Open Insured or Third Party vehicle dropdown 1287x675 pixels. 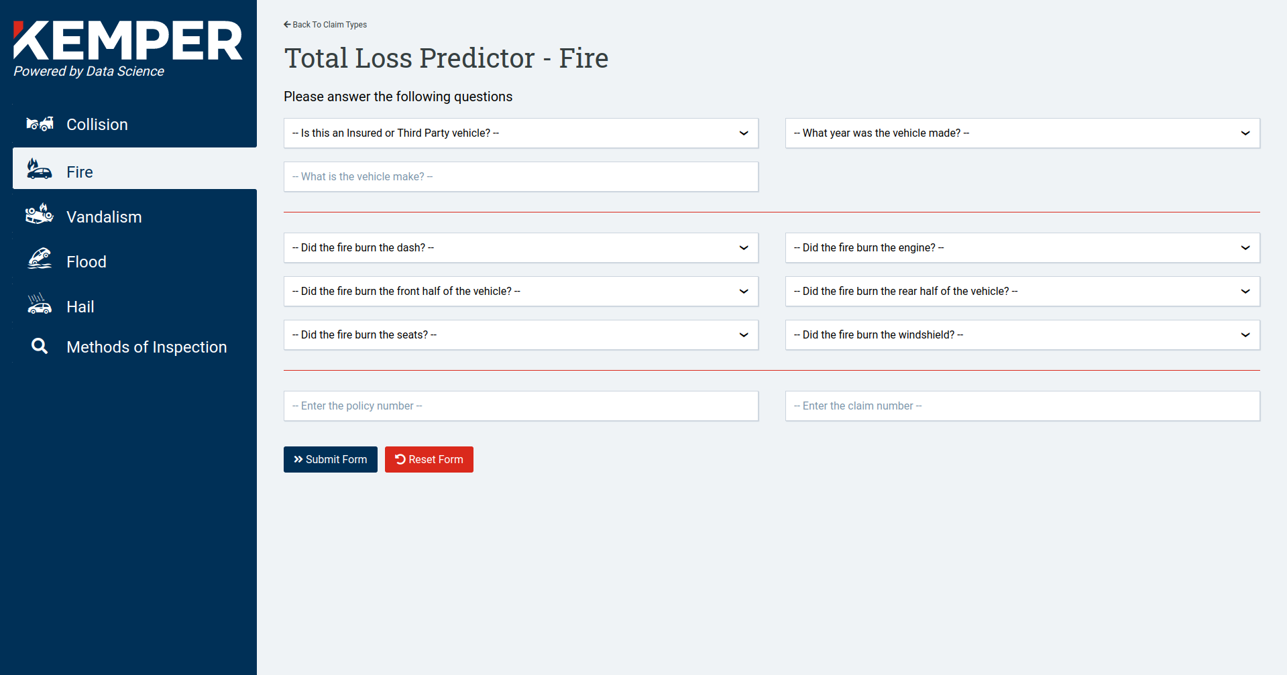[520, 133]
